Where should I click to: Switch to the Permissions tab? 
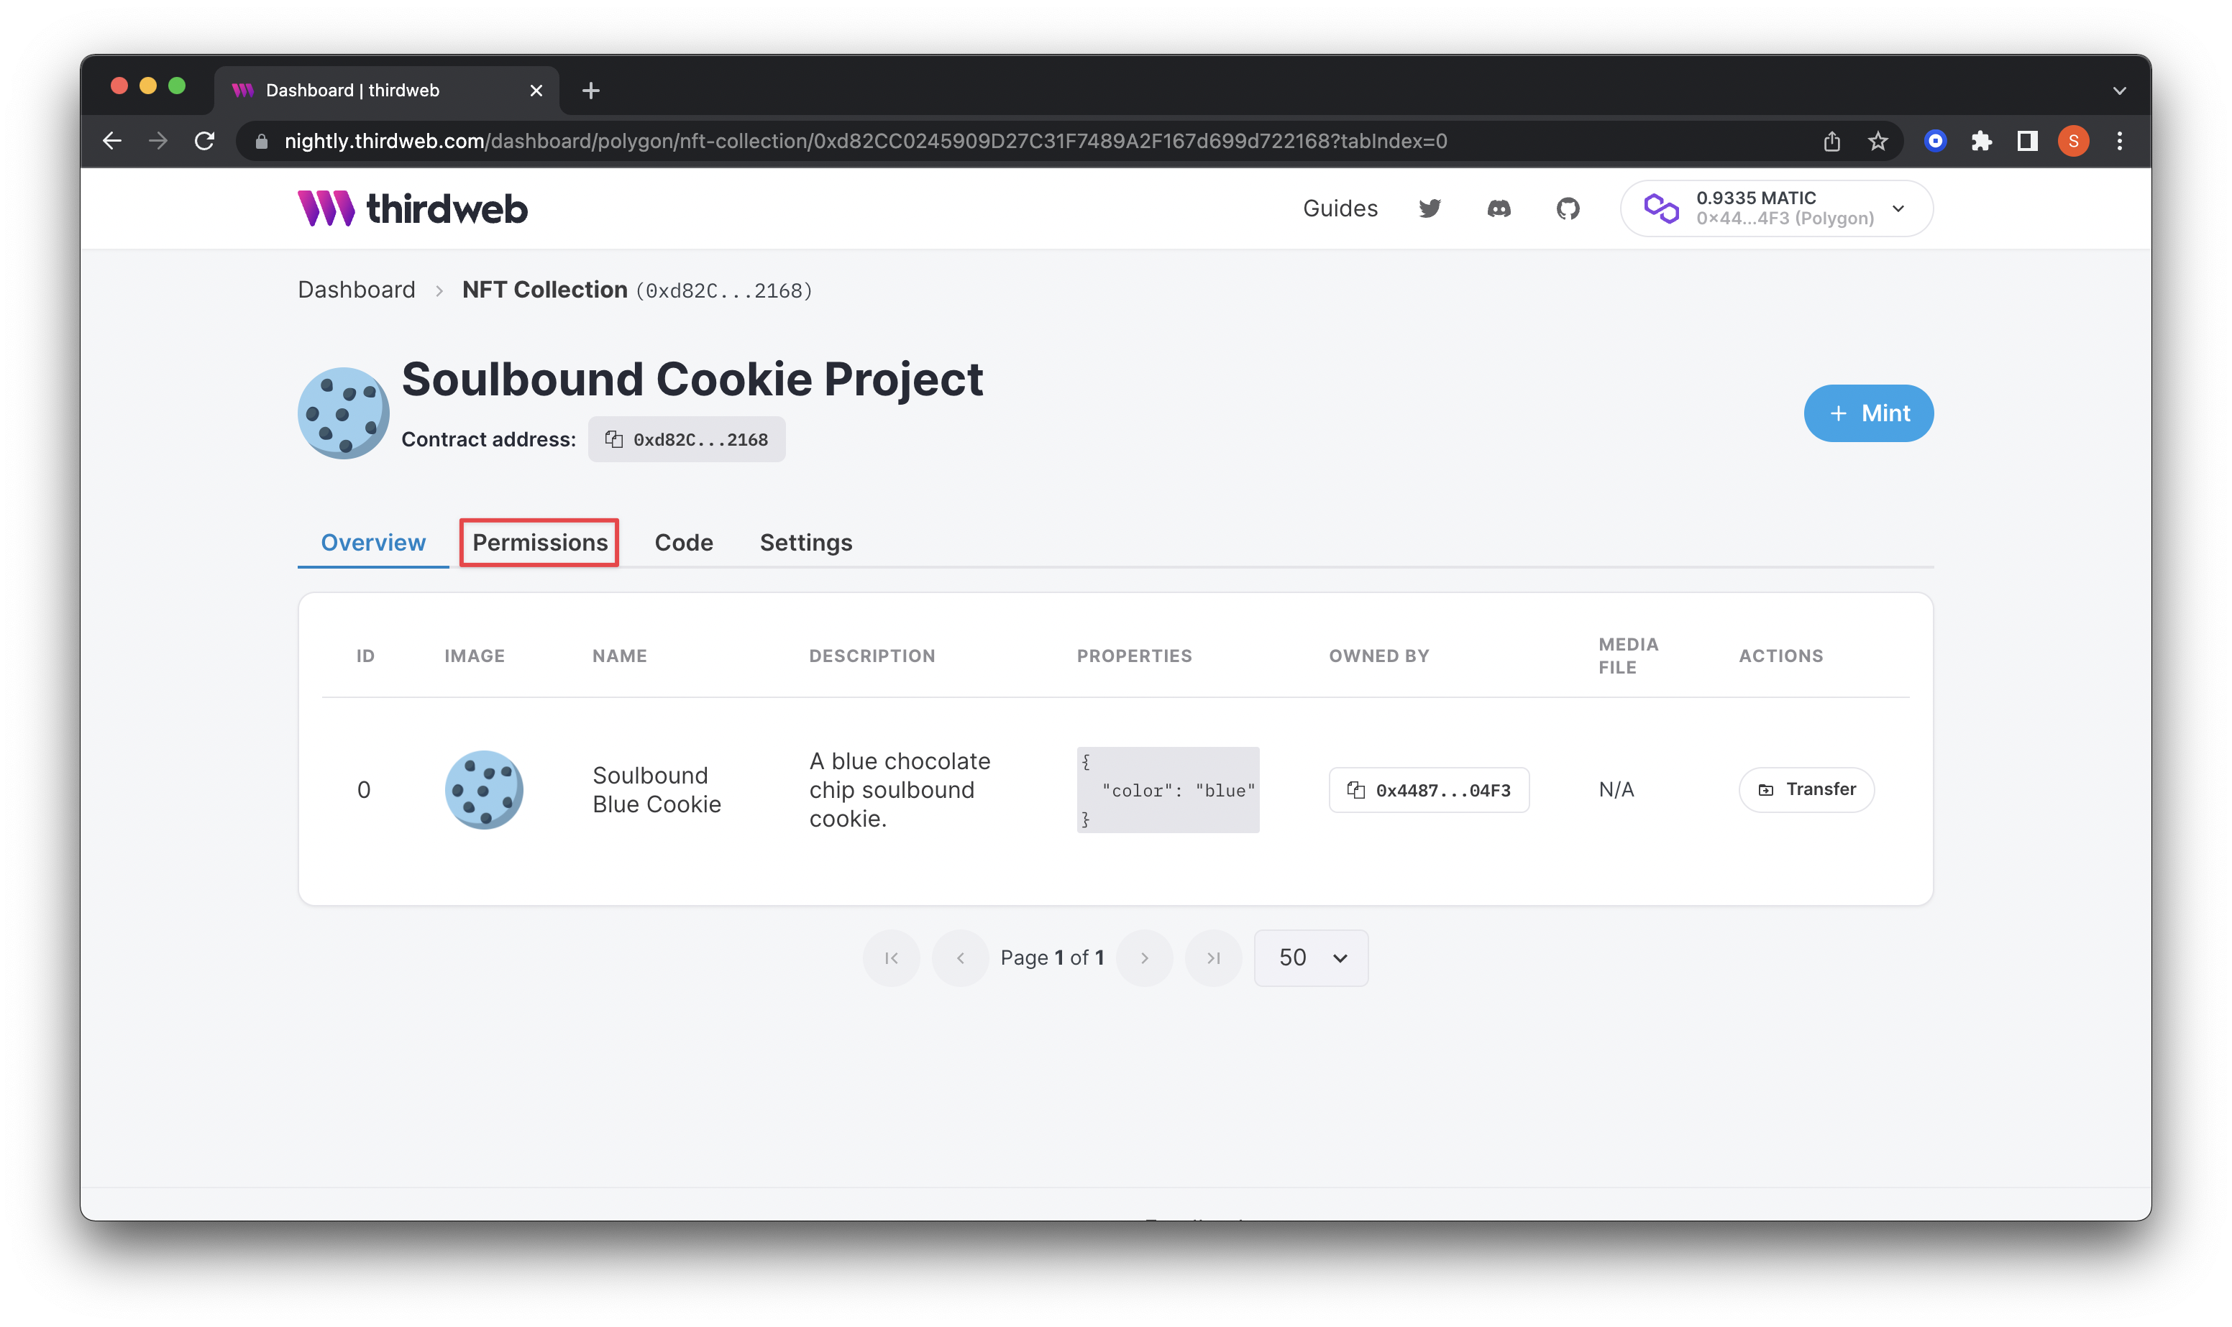pos(540,542)
